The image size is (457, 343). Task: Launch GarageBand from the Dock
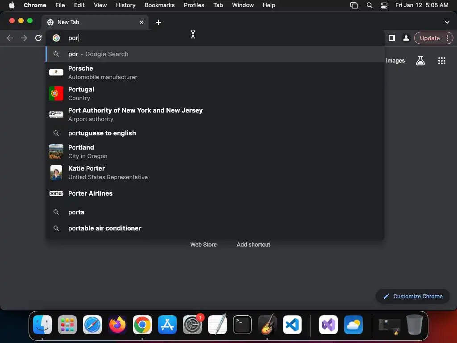pyautogui.click(x=267, y=325)
